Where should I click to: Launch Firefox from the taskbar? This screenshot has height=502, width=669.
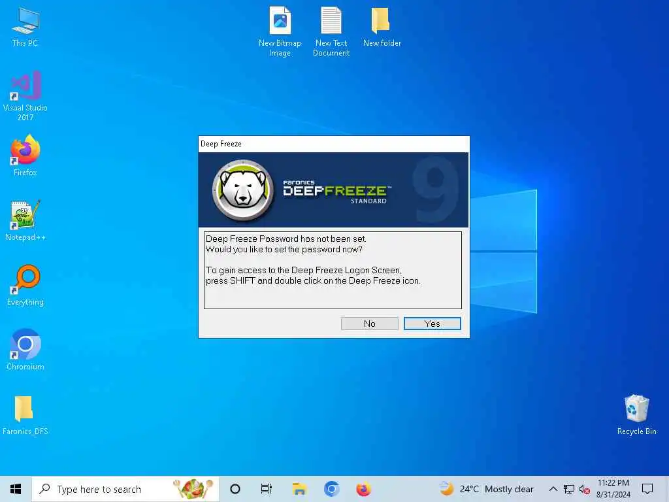(x=363, y=489)
